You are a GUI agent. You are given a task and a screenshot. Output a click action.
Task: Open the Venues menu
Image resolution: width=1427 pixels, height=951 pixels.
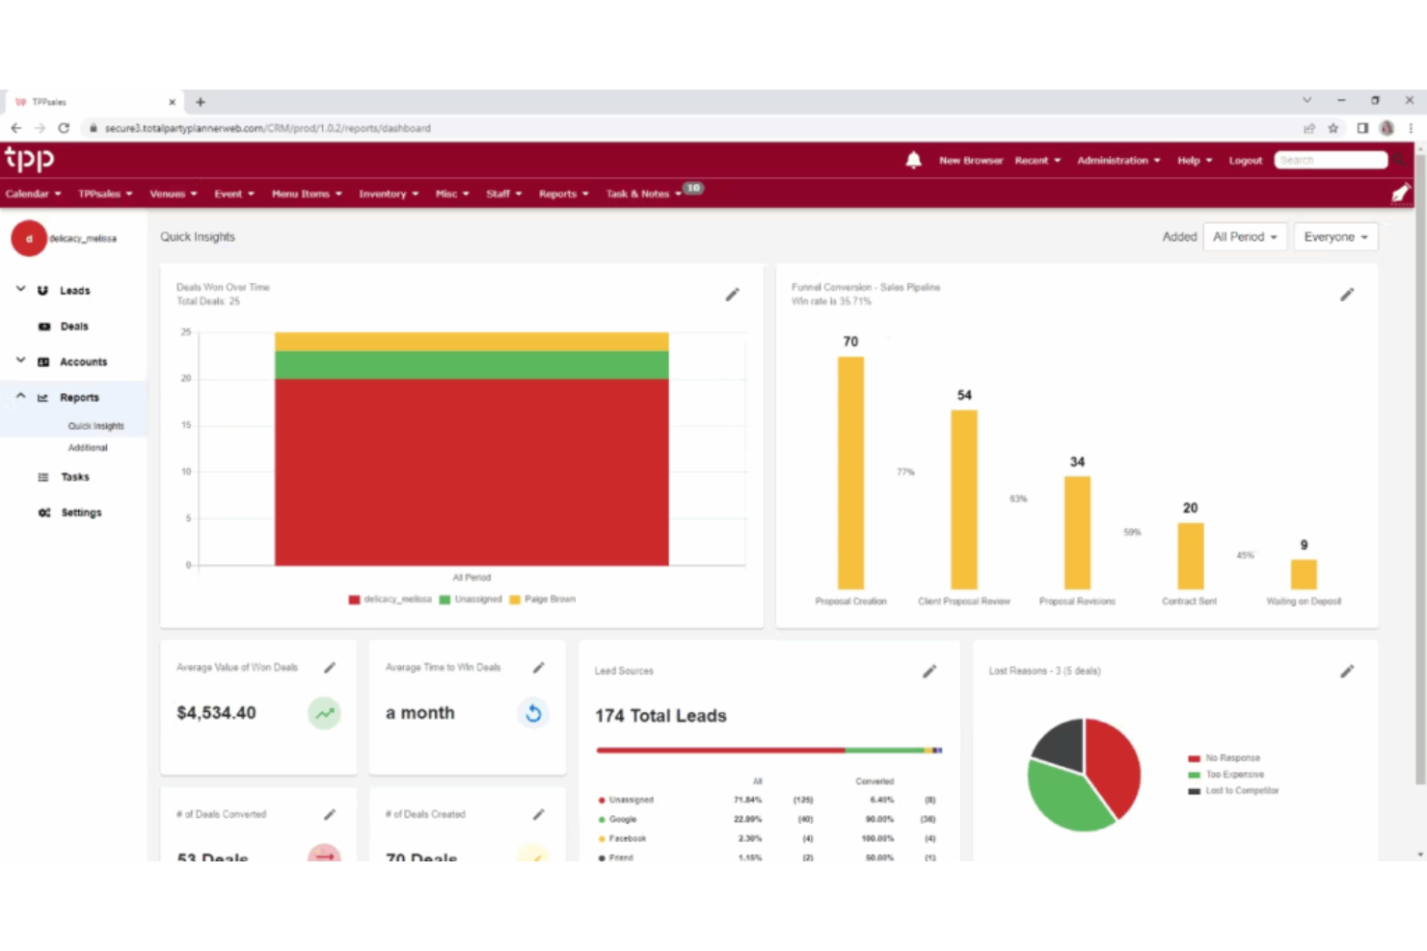click(173, 194)
